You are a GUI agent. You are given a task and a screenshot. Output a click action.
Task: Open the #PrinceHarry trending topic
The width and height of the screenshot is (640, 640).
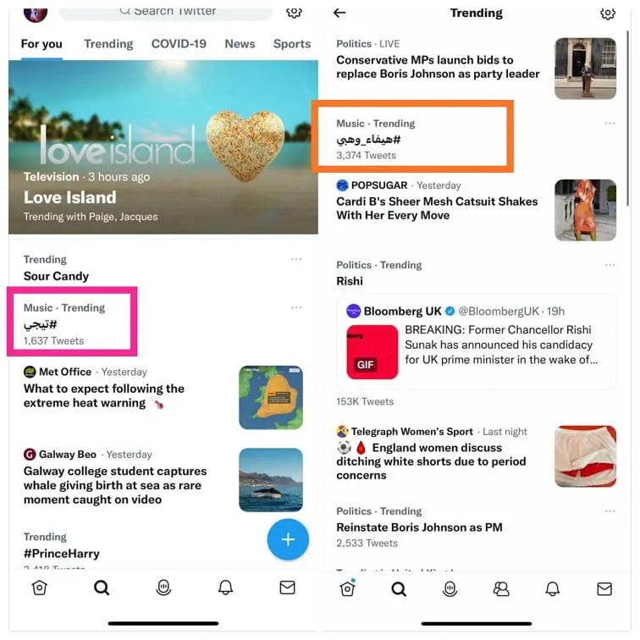coord(62,554)
